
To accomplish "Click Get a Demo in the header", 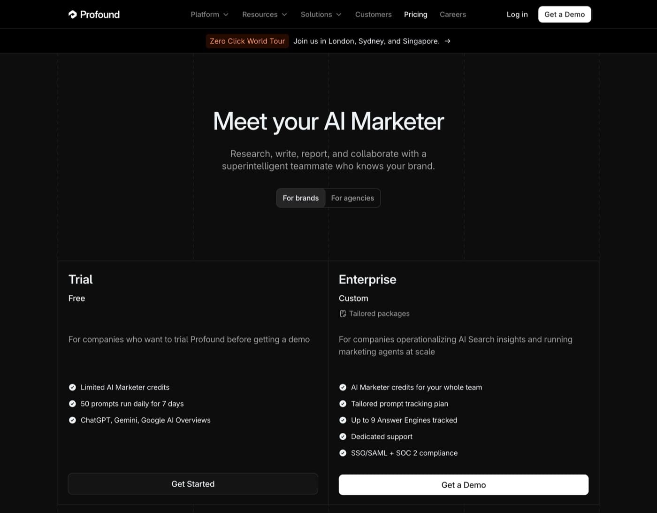I will click(x=565, y=15).
